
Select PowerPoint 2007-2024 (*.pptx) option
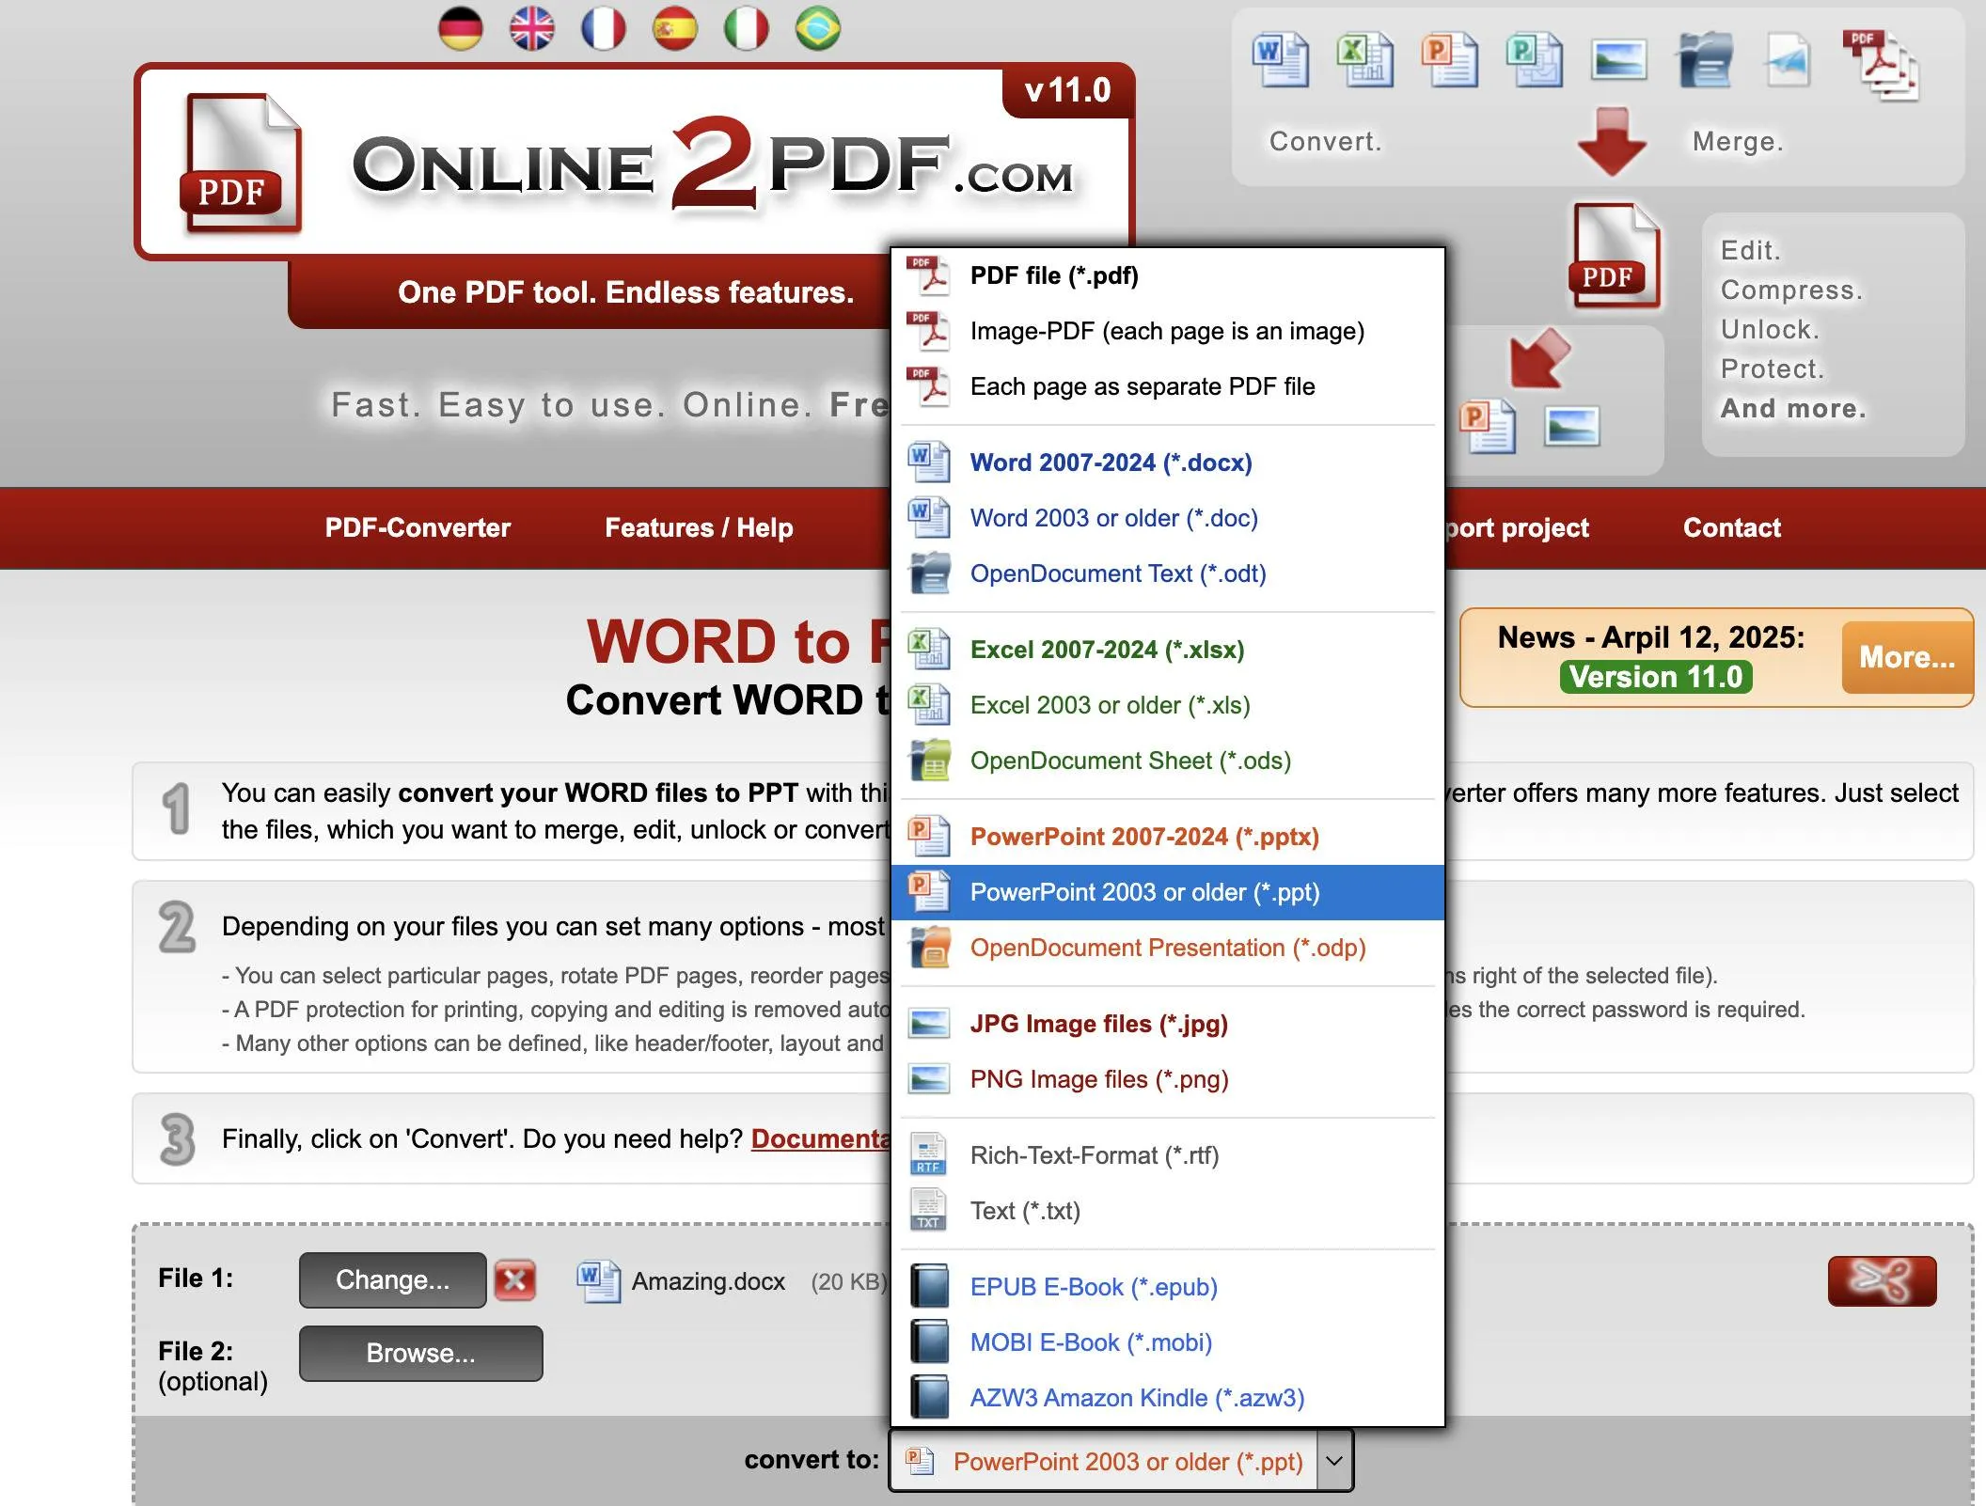[x=1143, y=837]
